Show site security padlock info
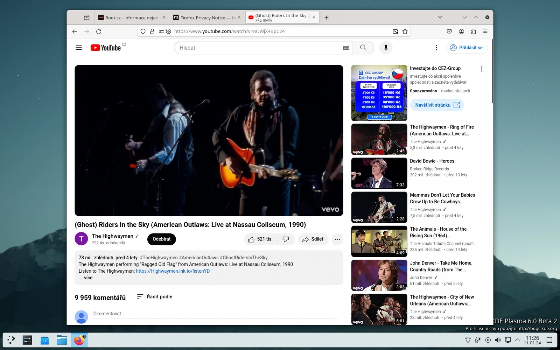Viewport: 560px width, 350px height. pos(152,31)
